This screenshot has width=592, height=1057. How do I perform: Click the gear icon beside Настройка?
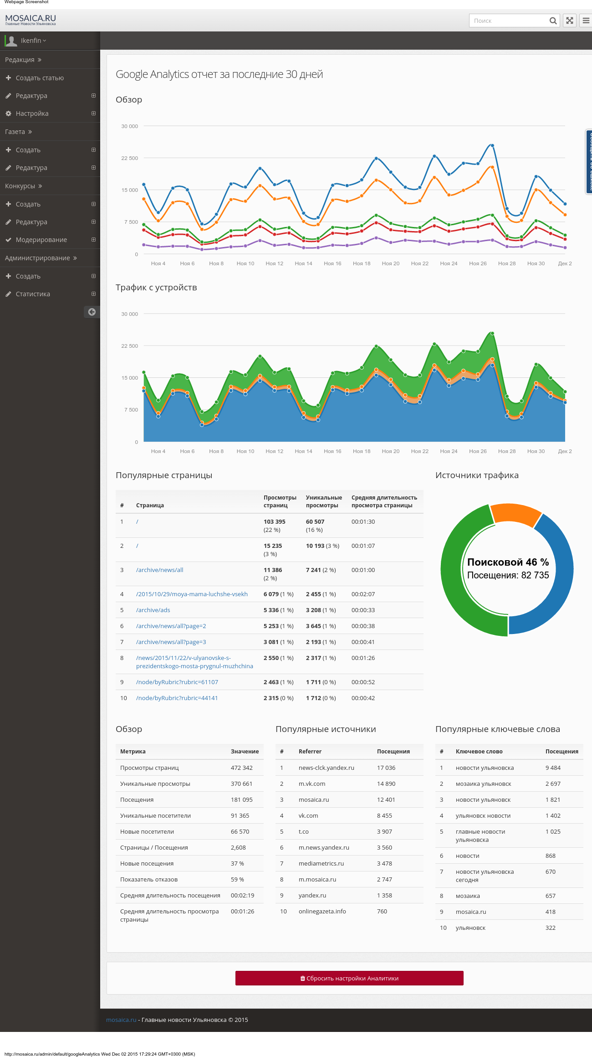click(x=8, y=113)
